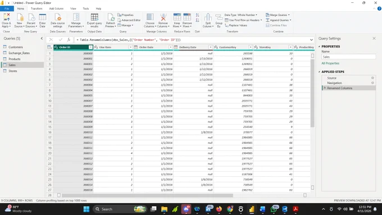Click the Refresh Preview icon
The height and width of the screenshot is (215, 382).
[x=111, y=17]
